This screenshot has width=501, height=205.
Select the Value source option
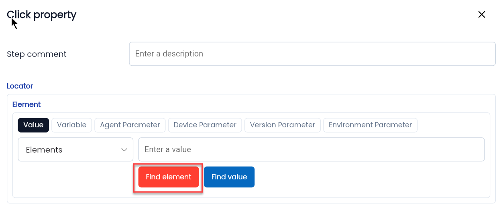pyautogui.click(x=33, y=125)
